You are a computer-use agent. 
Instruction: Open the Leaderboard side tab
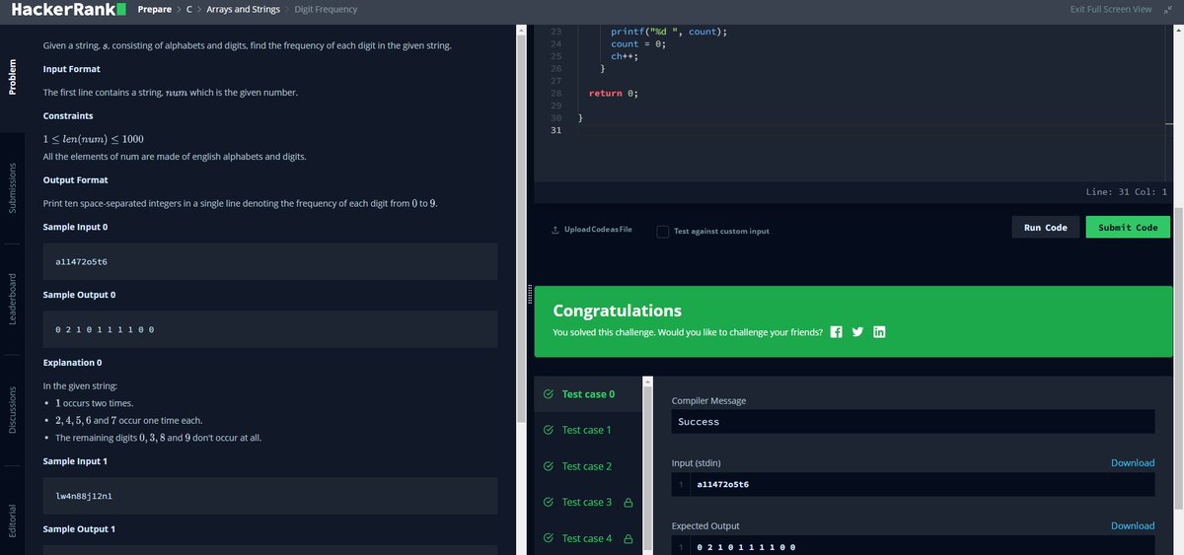point(13,299)
